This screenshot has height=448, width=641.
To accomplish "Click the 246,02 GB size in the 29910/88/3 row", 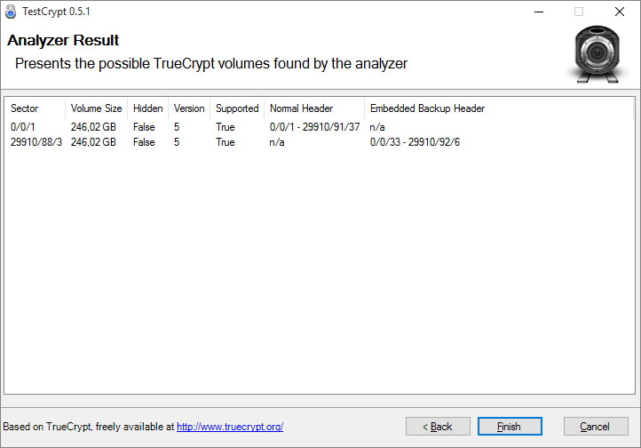I will (93, 142).
